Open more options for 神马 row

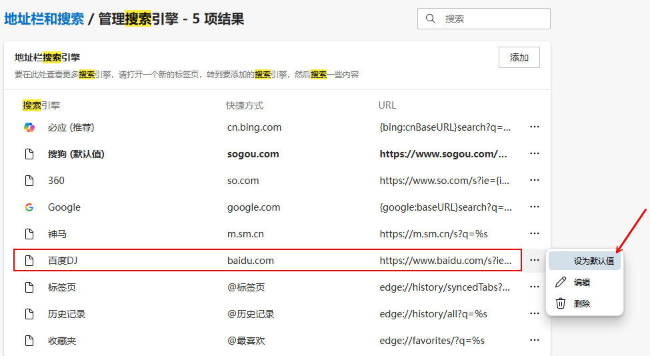click(535, 233)
